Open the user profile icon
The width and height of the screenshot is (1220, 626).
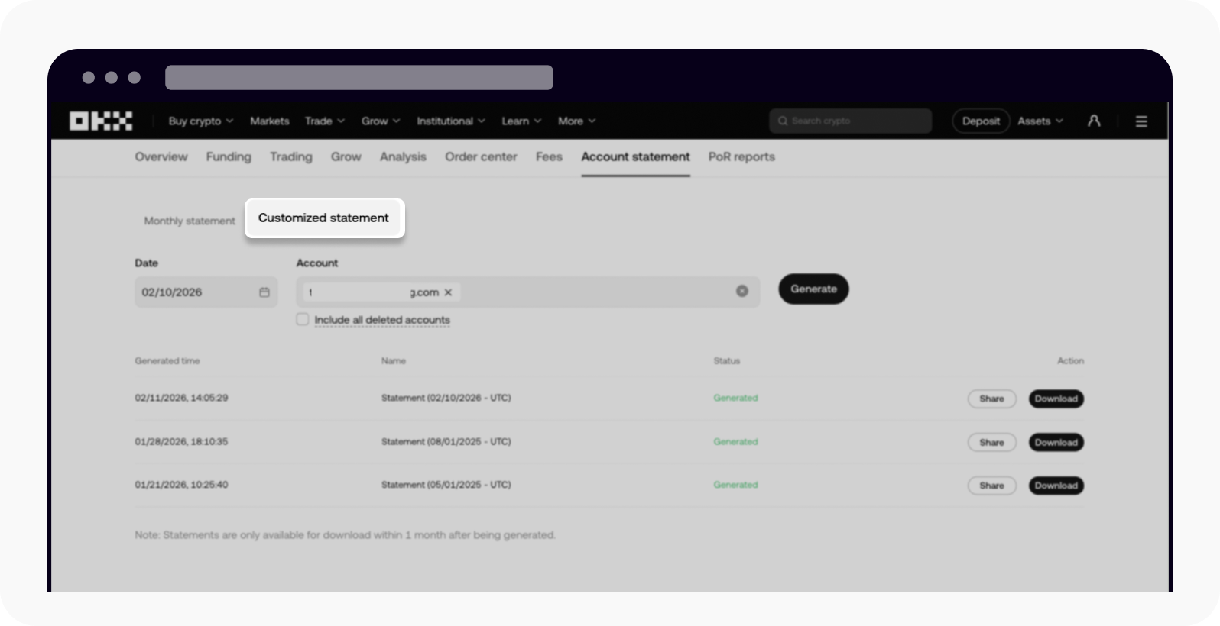pos(1094,121)
